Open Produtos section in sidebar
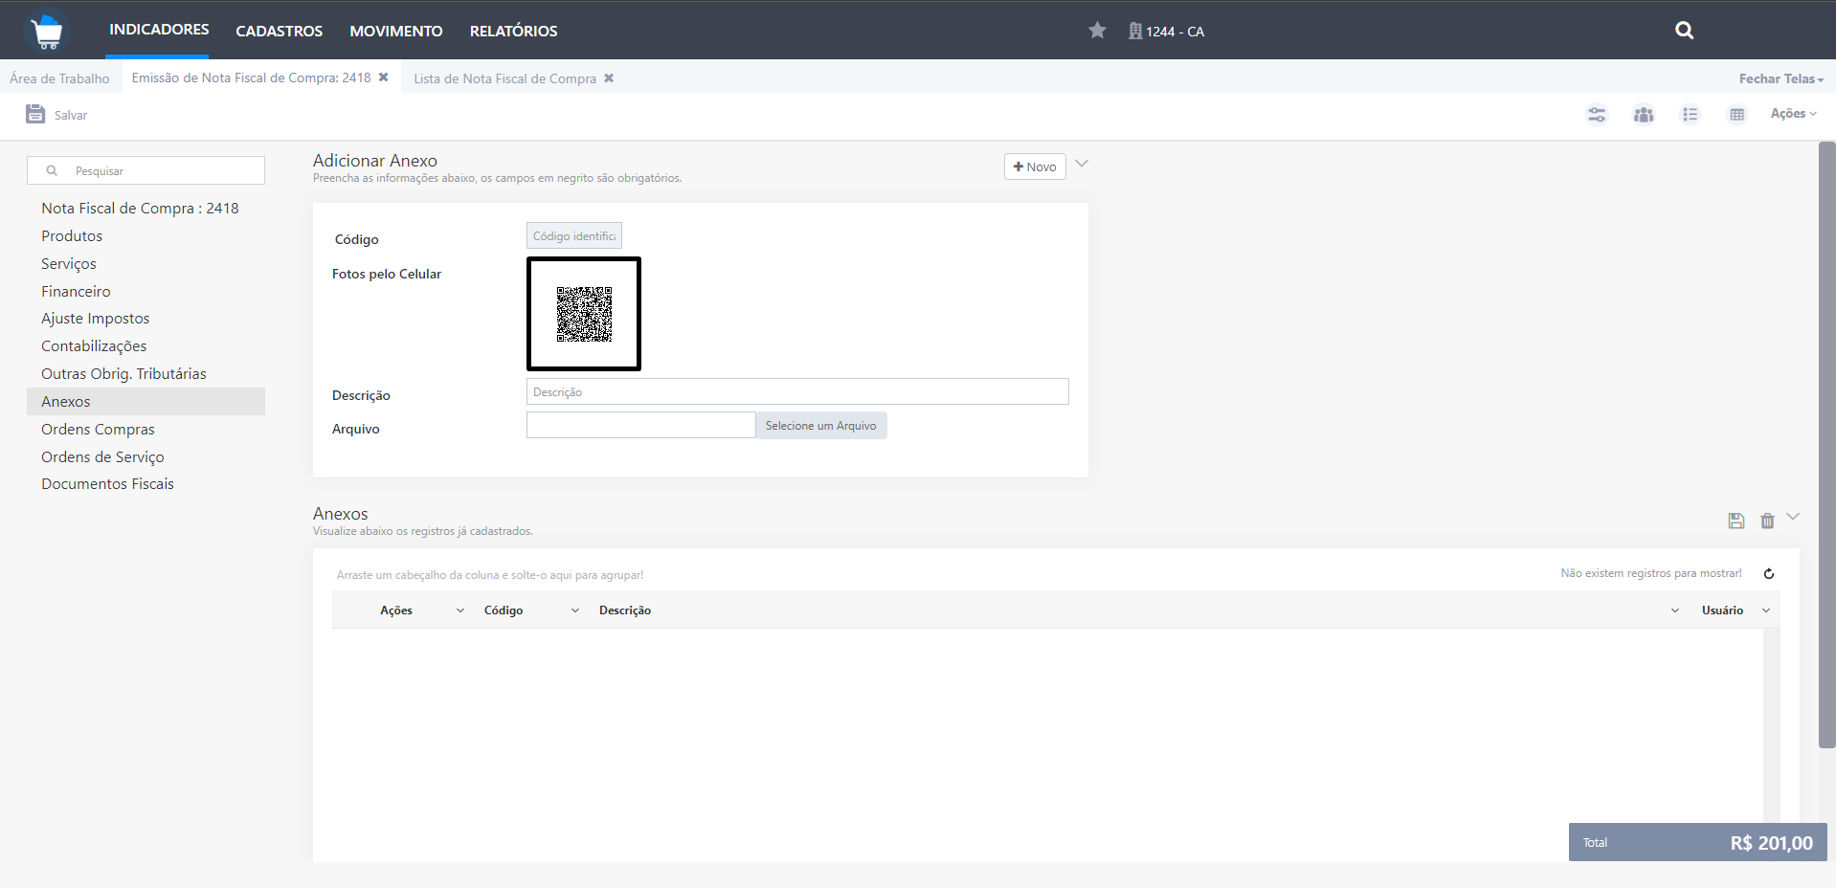This screenshot has width=1836, height=888. [72, 235]
